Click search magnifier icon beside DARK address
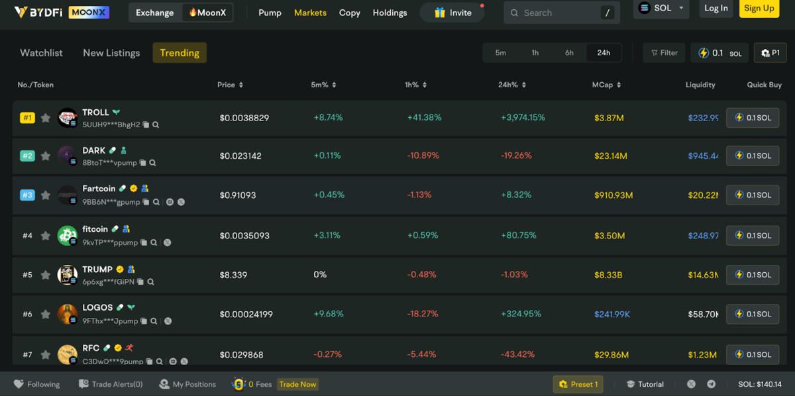Image resolution: width=795 pixels, height=396 pixels. (x=152, y=163)
